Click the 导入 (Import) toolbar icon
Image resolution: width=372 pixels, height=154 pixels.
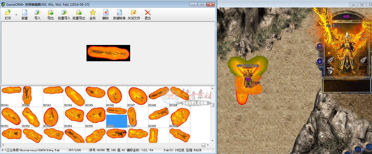click(x=38, y=12)
